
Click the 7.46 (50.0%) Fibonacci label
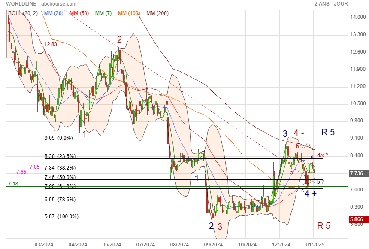[60, 177]
